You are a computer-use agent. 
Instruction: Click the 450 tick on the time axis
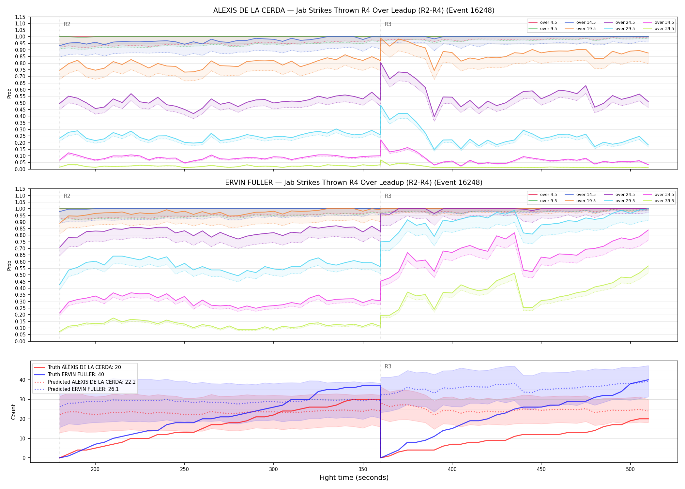click(541, 469)
